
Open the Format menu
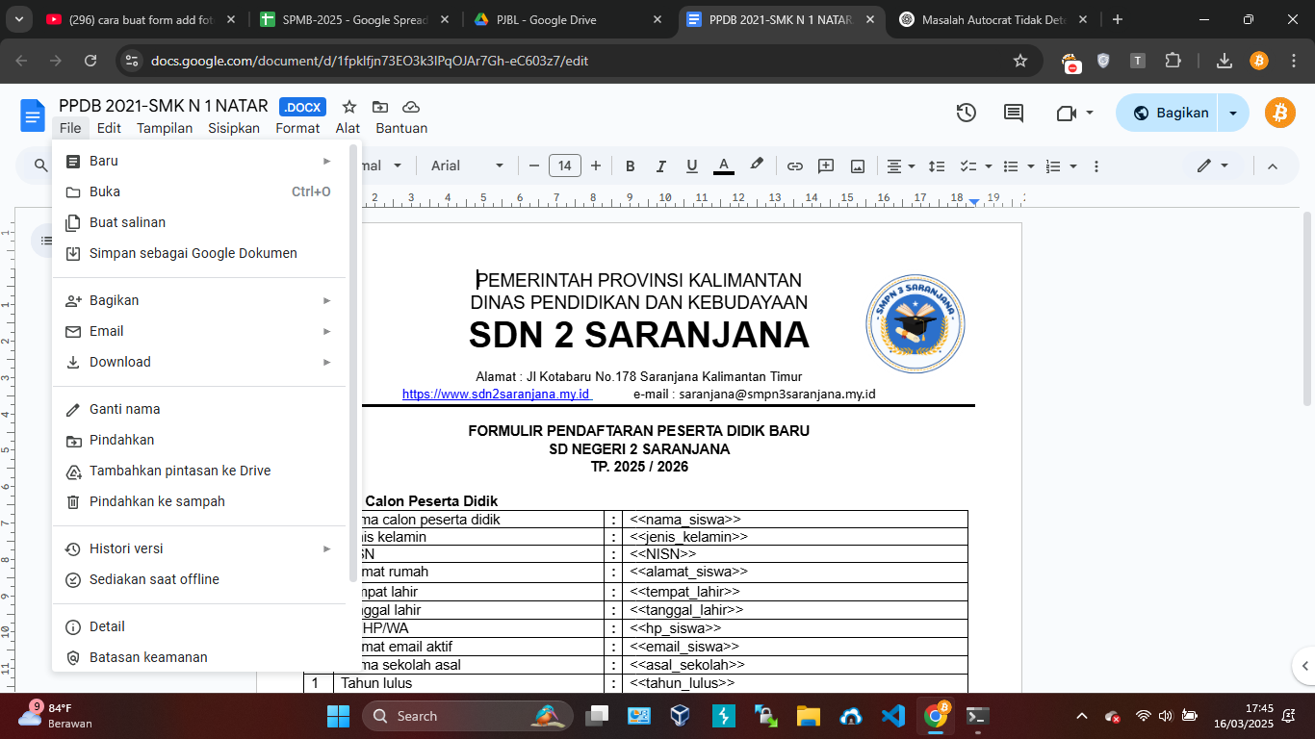coord(297,128)
